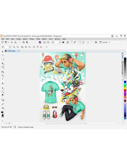The image size is (127, 164).
Task: Click the Save icon in toolbar
Action: coord(12,42)
